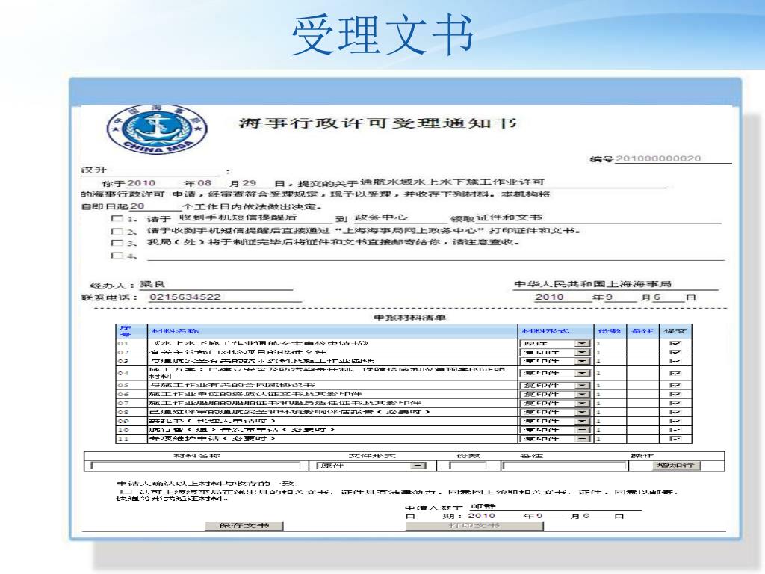The height and width of the screenshot is (574, 765).
Task: Click the China MSA anchor logo
Action: (x=157, y=129)
